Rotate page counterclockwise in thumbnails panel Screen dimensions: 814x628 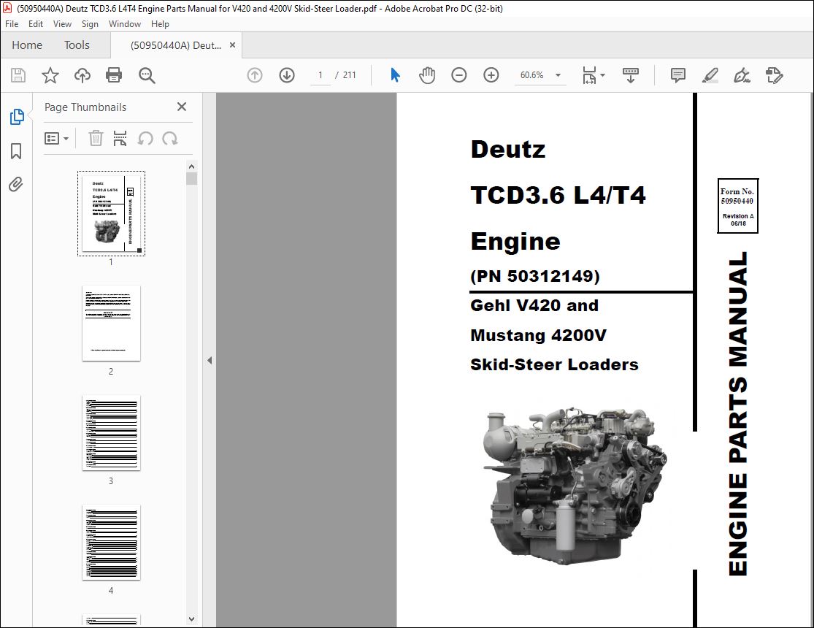145,139
